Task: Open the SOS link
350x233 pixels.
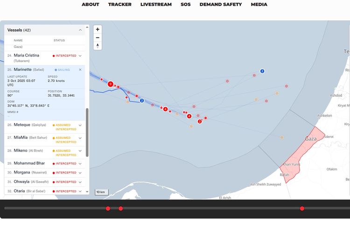Action: pos(186,5)
